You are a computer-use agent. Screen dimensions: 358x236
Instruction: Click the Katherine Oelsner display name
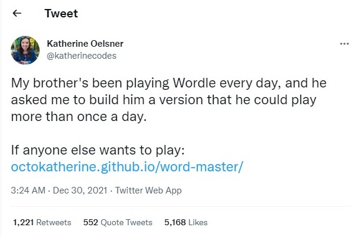85,44
